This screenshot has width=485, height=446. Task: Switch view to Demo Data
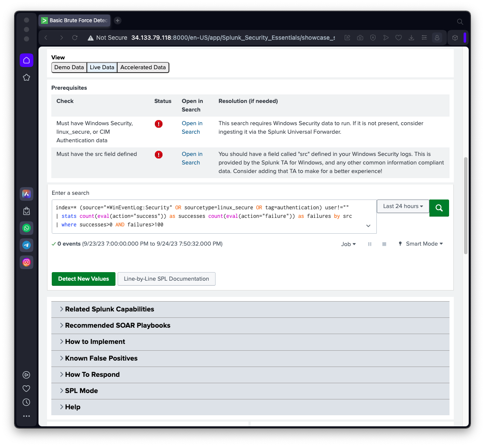click(69, 67)
